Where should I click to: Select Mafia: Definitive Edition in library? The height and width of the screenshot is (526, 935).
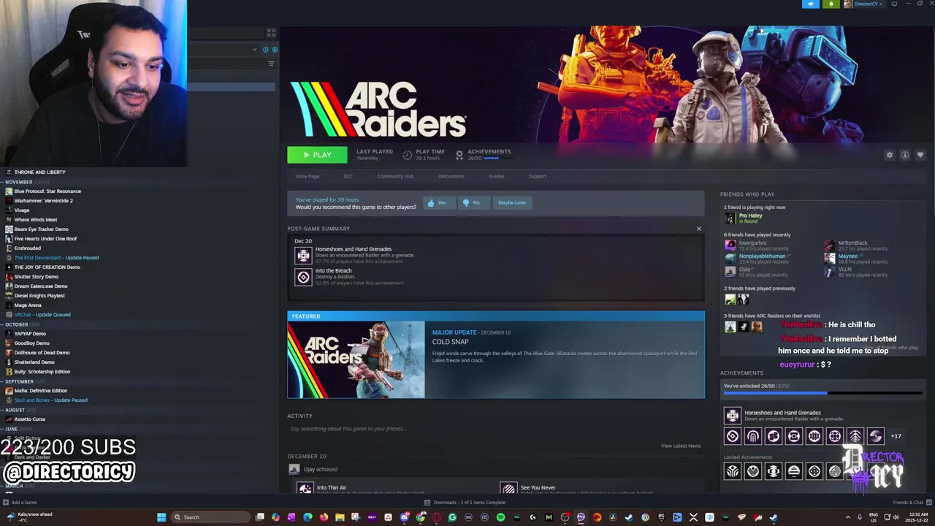[40, 391]
